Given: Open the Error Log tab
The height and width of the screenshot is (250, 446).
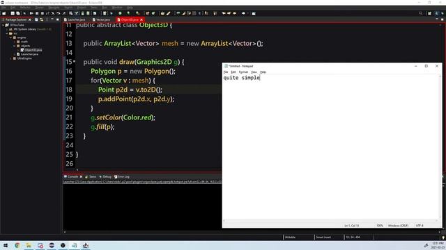Looking at the screenshot, I should pyautogui.click(x=122, y=176).
